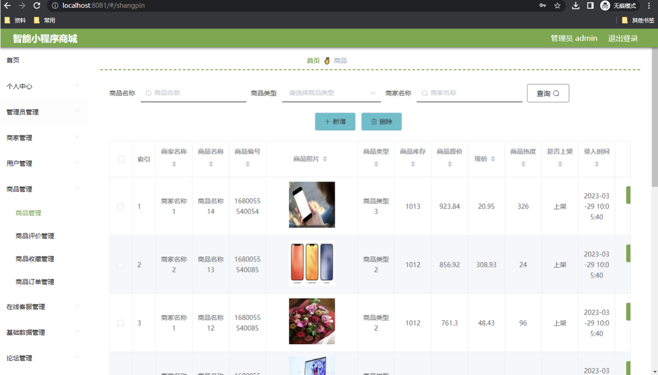Open the flower bouquet product photo in row 3
This screenshot has height=375, width=658.
(x=312, y=321)
